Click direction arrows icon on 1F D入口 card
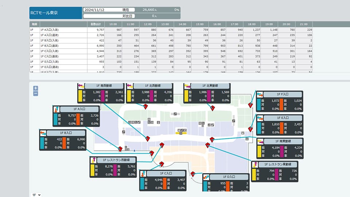The image size is (350, 197). [x=206, y=177]
